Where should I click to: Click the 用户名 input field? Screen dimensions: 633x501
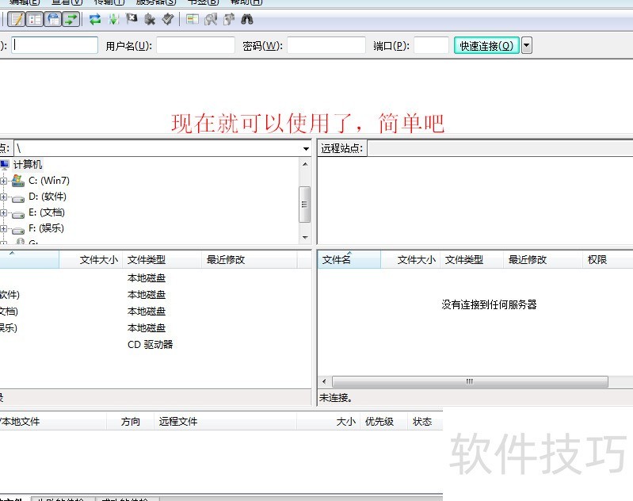pos(196,46)
